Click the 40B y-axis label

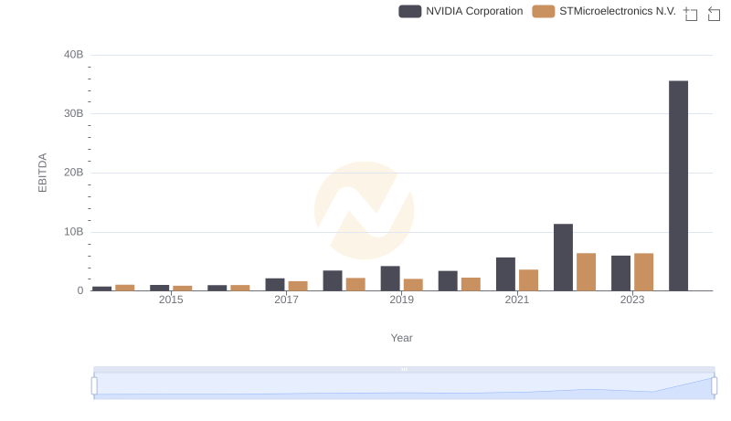pyautogui.click(x=74, y=55)
